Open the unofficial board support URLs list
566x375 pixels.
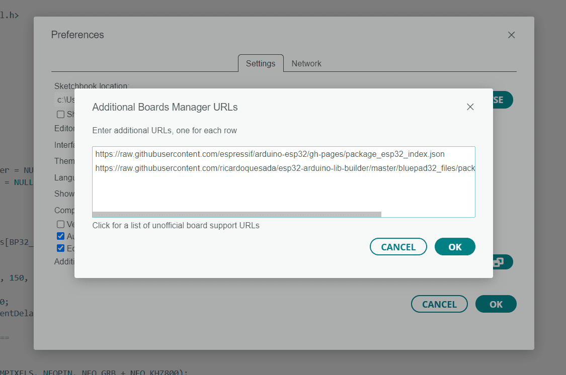(176, 225)
